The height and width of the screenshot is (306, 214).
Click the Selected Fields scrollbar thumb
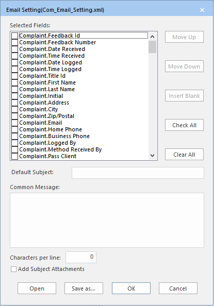[x=153, y=47]
